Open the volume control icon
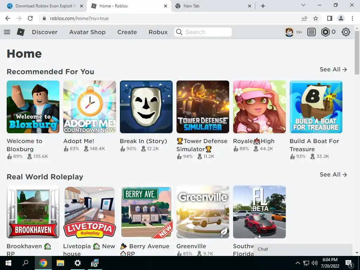The width and height of the screenshot is (360, 270). pos(315,263)
